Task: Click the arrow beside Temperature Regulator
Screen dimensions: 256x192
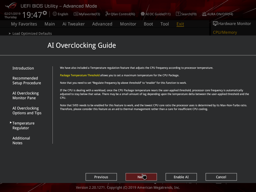Action: point(11,122)
